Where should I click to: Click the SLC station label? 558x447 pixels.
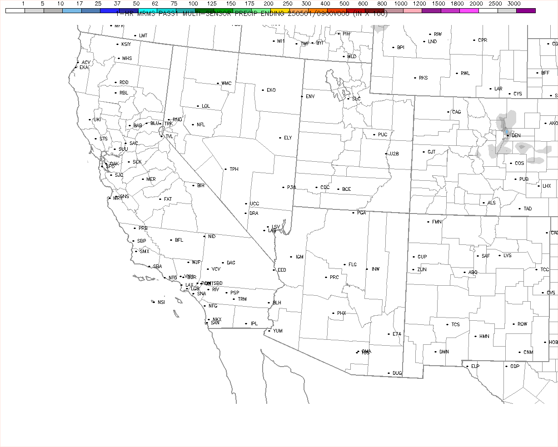[356, 99]
